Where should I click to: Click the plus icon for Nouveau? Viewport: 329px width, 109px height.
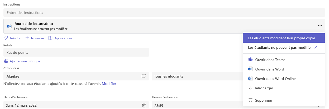(27, 38)
